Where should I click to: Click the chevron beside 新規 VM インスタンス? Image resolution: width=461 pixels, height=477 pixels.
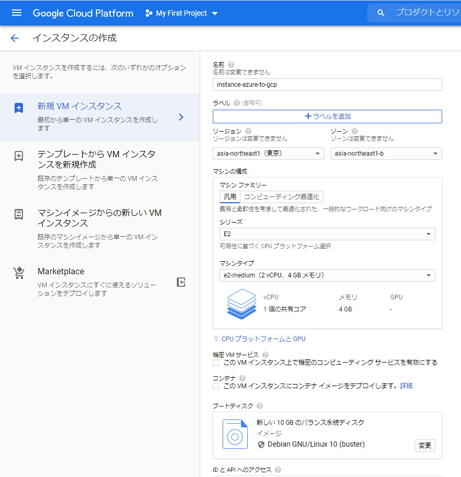(x=181, y=117)
